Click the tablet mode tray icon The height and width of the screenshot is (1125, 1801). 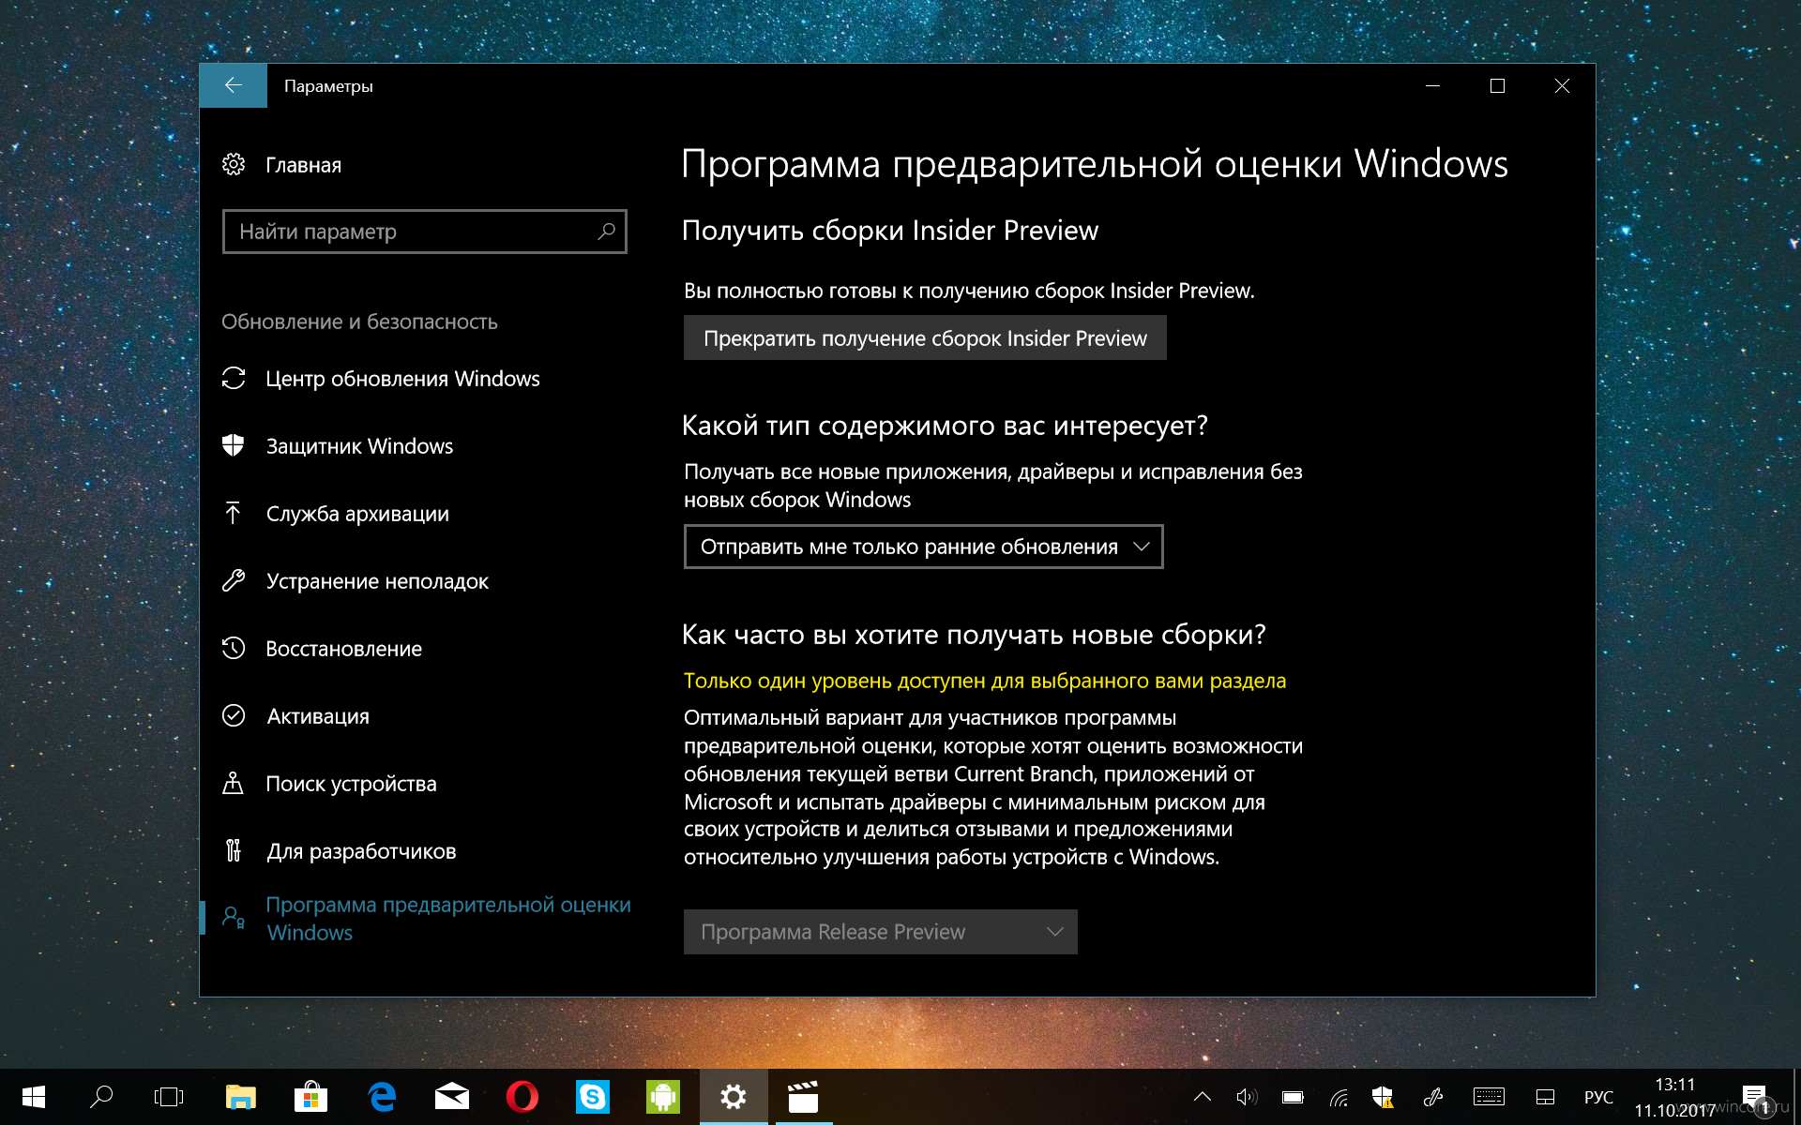[x=1545, y=1097]
